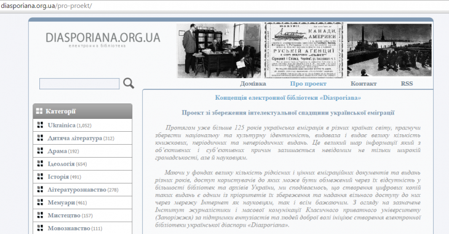
Task: Click the browser address bar URL
Action: pos(46,6)
